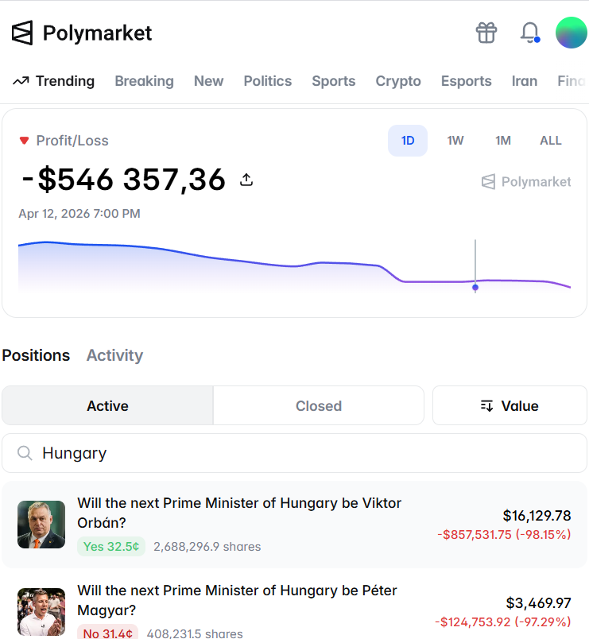Open the Péter Magyar Prime Minister market

click(237, 600)
